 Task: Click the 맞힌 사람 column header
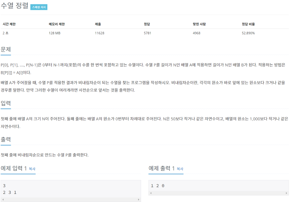pyautogui.click(x=199, y=24)
